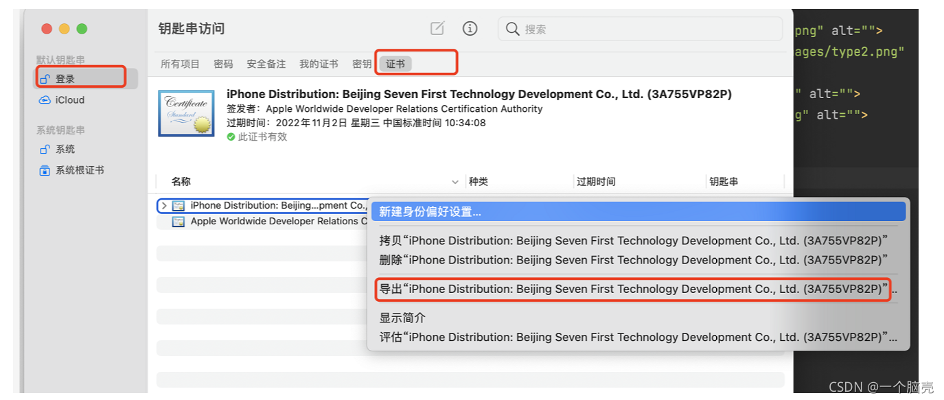Switch to the 密钥 tab
Viewport: 944px width, 400px height.
362,64
